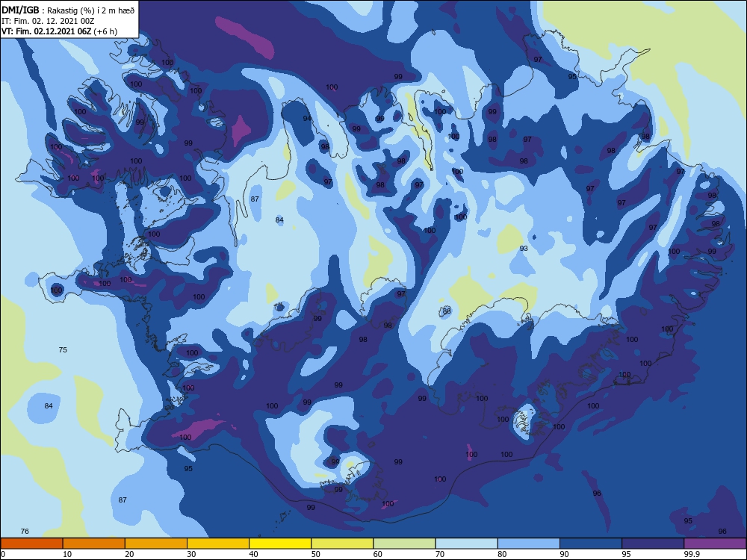Click the '76' humidity value on the map
This screenshot has width=747, height=560.
point(25,531)
